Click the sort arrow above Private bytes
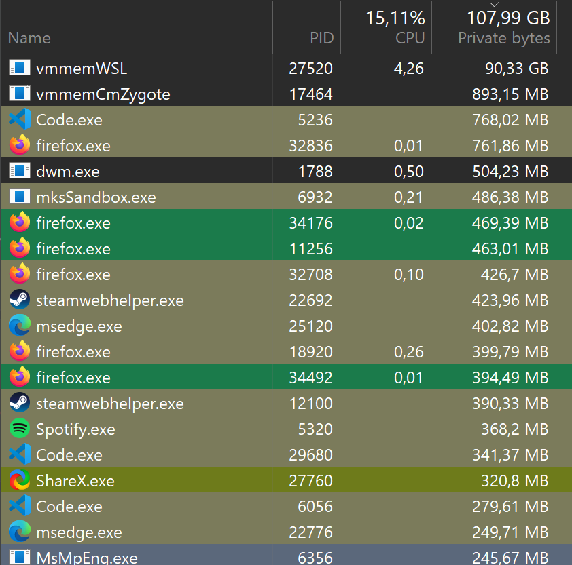Viewport: 572px width, 565px height. (x=494, y=4)
